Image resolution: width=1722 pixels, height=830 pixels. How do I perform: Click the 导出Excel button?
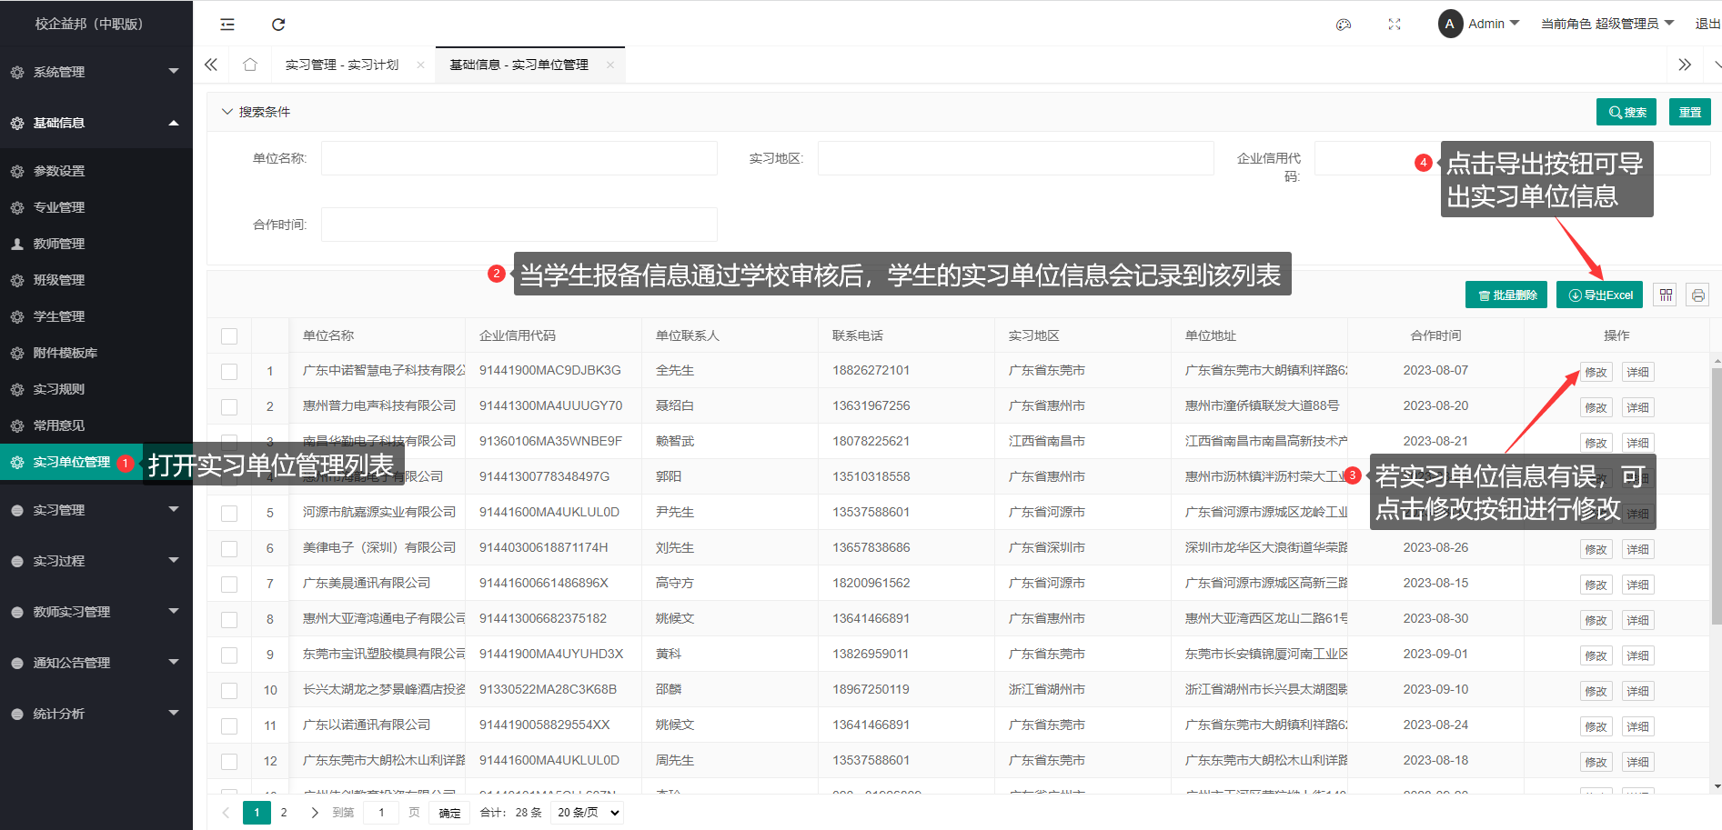click(1599, 295)
